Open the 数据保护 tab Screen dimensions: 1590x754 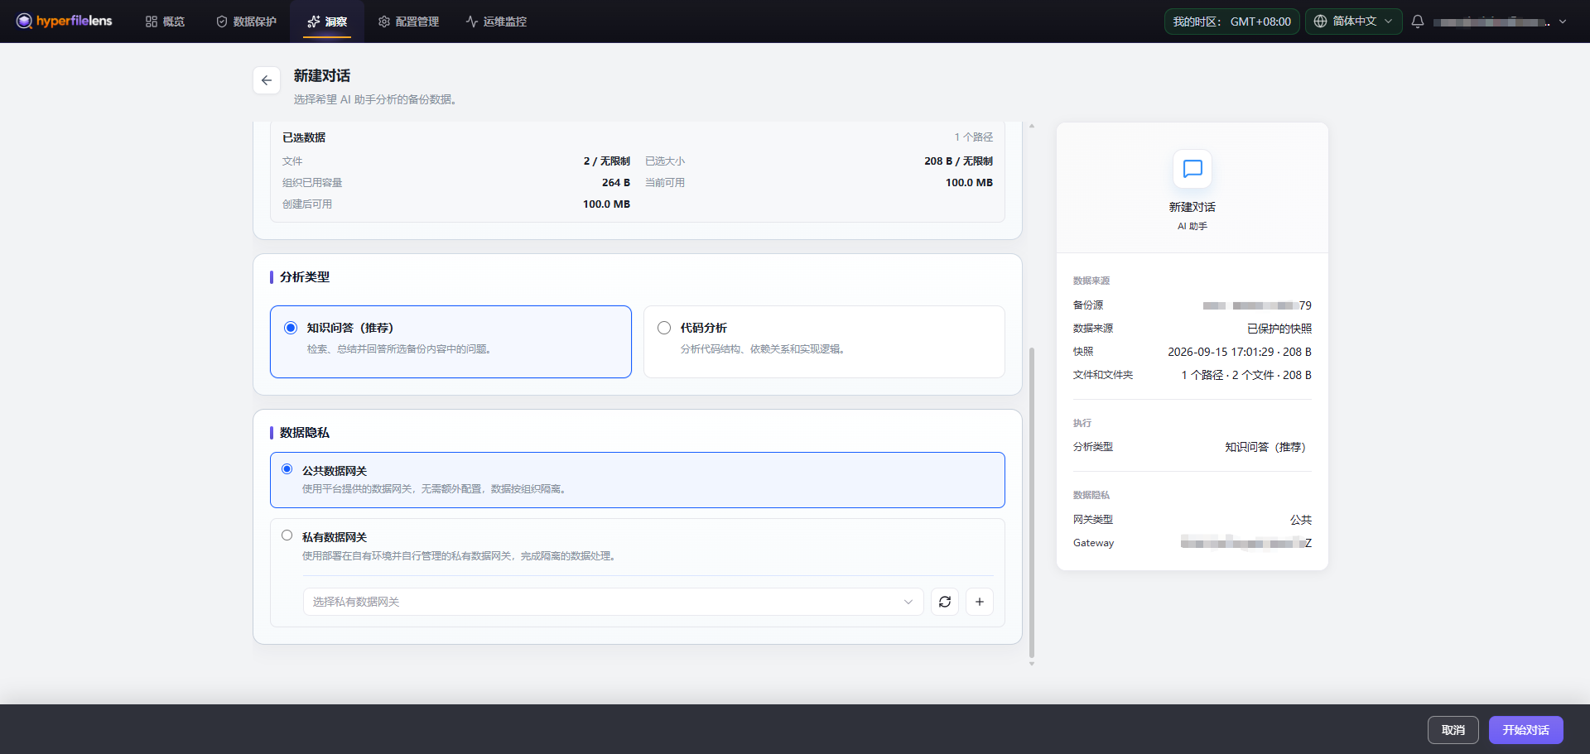point(246,22)
